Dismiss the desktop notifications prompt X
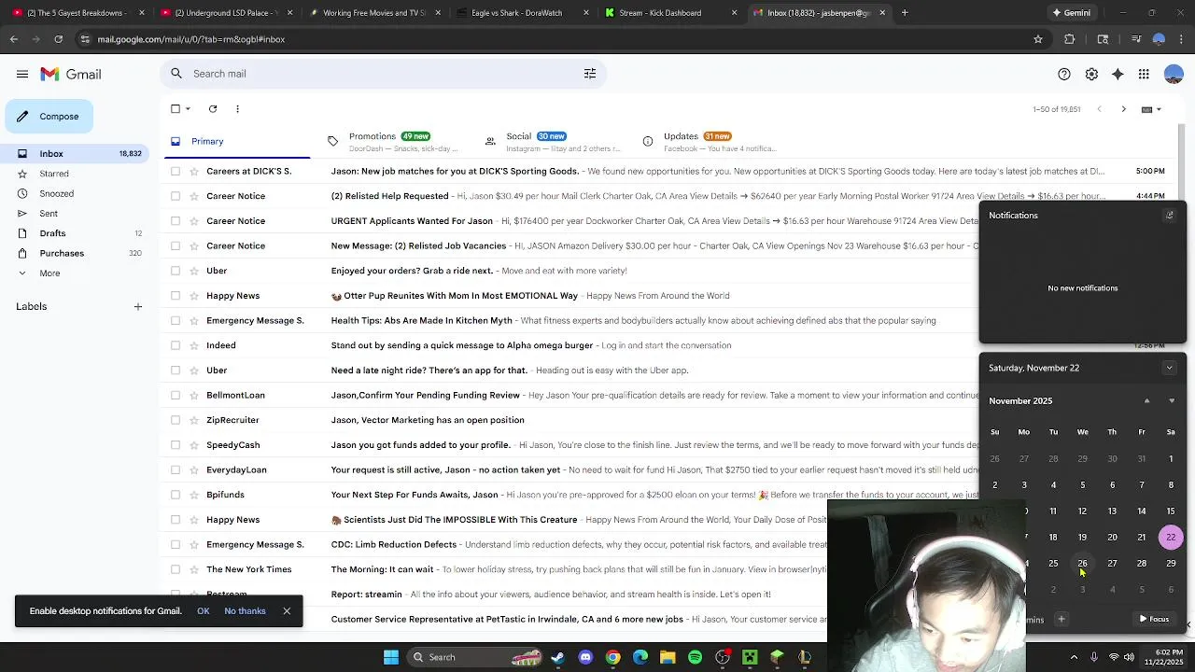The height and width of the screenshot is (672, 1195). (287, 611)
